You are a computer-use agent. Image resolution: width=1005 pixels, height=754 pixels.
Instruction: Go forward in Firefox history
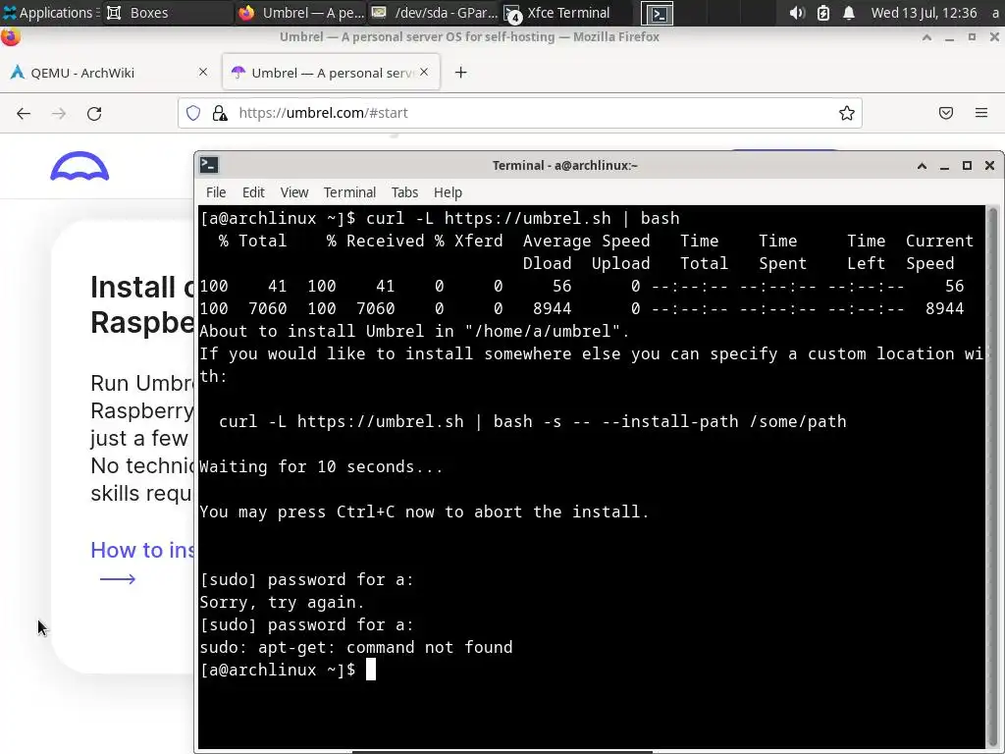59,114
